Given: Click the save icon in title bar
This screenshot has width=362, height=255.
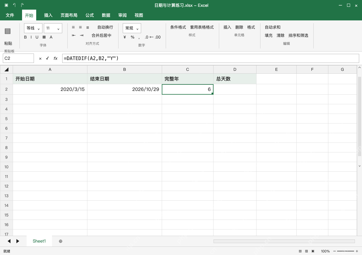Looking at the screenshot, I should click(6, 5).
